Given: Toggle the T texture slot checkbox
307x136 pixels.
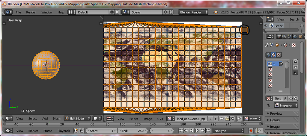Looking at the screenshot, I should tap(281, 64).
